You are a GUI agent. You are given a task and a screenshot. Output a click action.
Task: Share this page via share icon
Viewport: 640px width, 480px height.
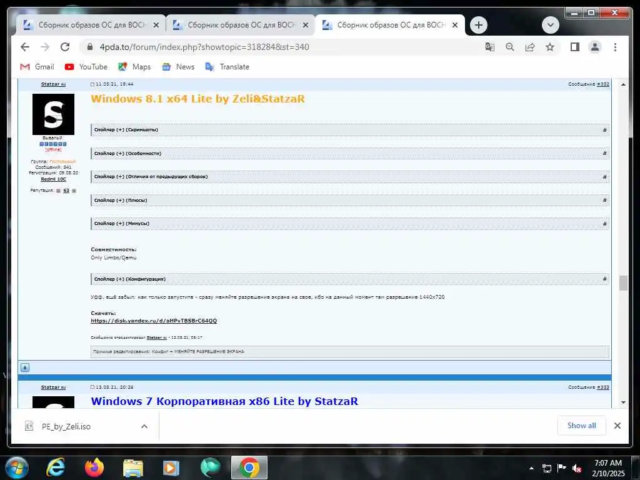point(530,47)
